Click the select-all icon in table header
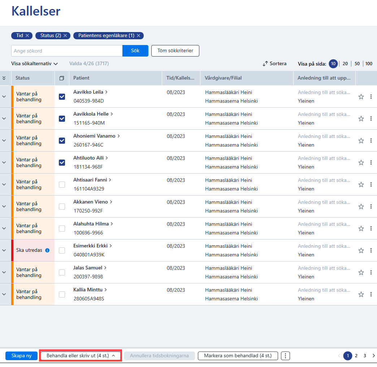377x367 pixels. click(x=62, y=78)
